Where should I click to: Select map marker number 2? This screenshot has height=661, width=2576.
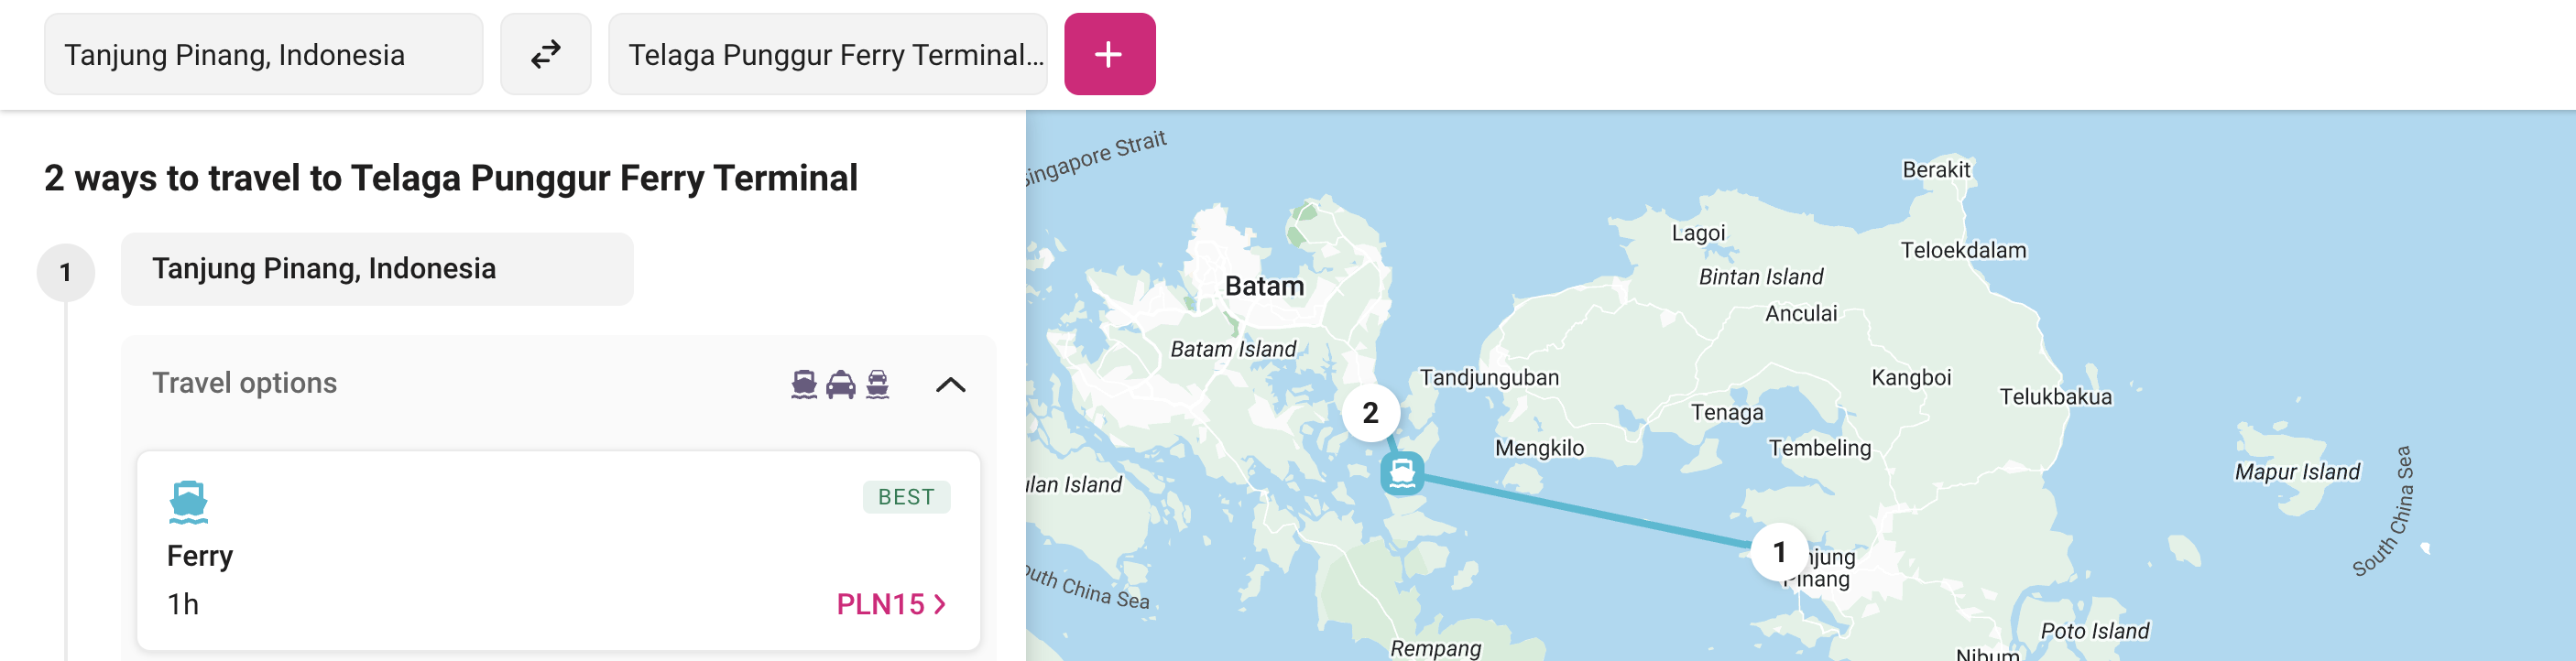tap(1370, 412)
